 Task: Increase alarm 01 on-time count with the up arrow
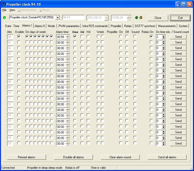(x=163, y=41)
